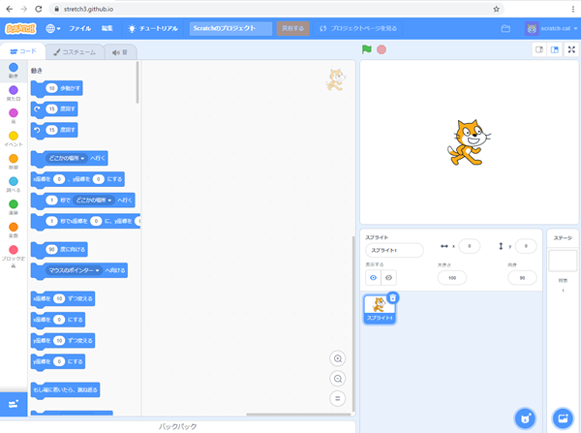Select the 見た目 looks category circle
Screen dimensions: 581x433
[14, 90]
